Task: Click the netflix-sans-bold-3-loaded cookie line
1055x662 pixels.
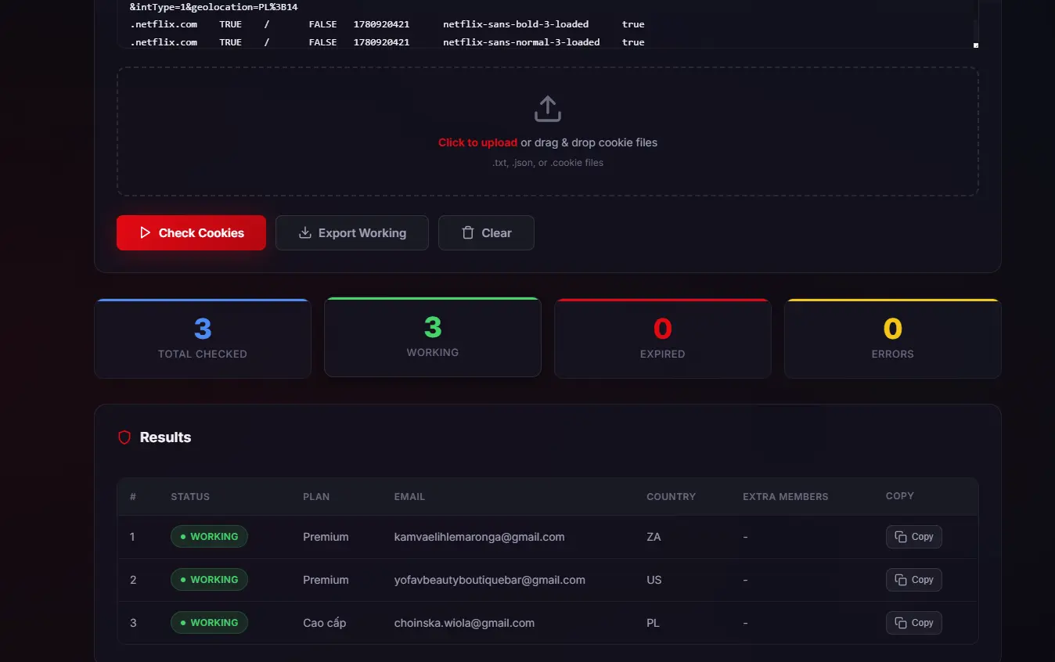Action: (x=387, y=24)
